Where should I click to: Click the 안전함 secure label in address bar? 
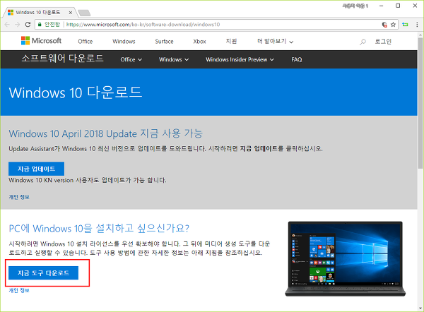click(x=52, y=25)
